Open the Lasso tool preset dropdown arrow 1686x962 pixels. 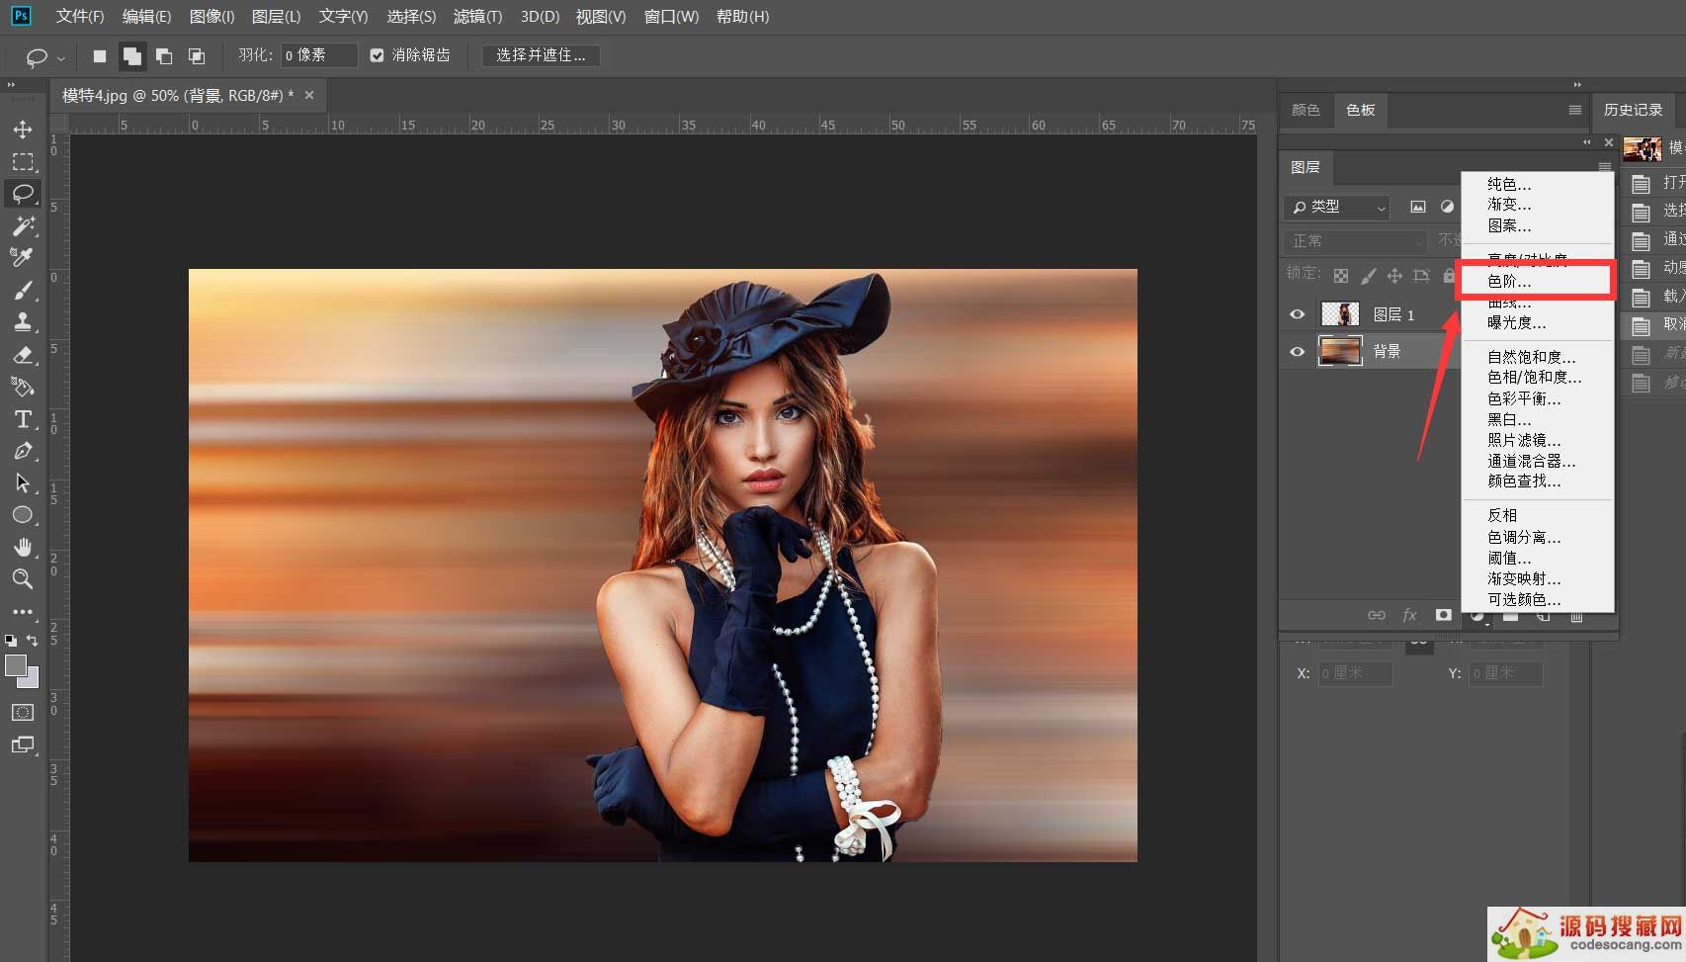click(60, 57)
